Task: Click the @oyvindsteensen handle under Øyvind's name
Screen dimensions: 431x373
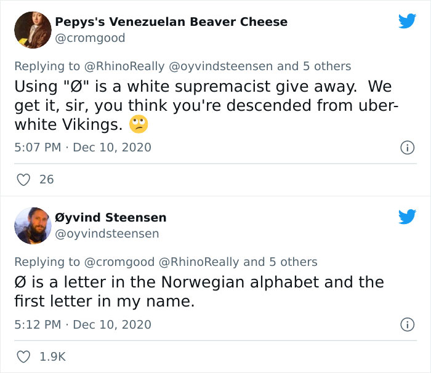Action: [x=107, y=234]
